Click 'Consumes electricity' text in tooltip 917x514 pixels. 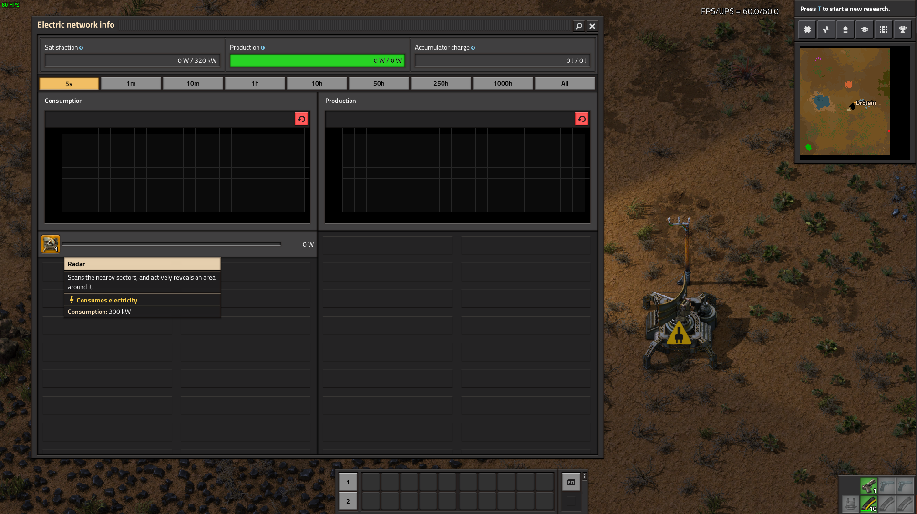(107, 300)
